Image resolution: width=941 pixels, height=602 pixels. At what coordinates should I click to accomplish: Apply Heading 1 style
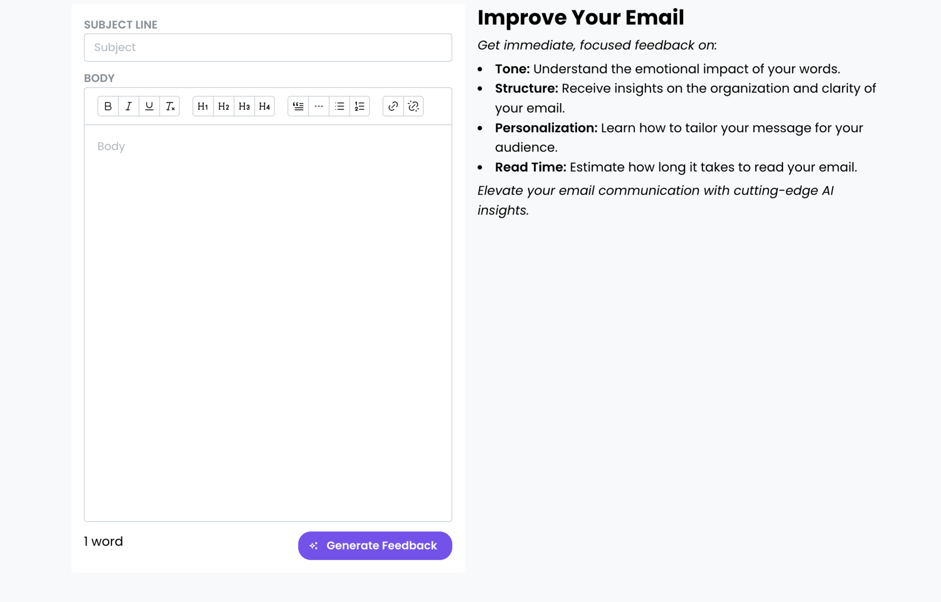click(202, 106)
